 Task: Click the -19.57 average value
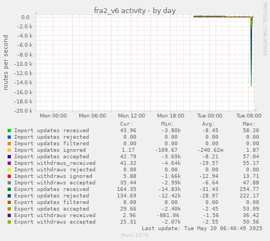click(x=209, y=163)
